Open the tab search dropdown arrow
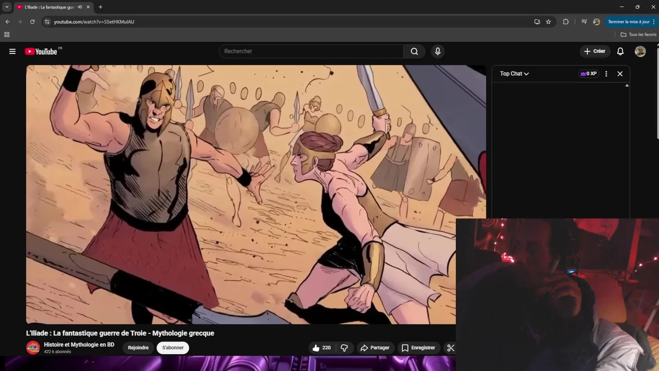 (7, 7)
